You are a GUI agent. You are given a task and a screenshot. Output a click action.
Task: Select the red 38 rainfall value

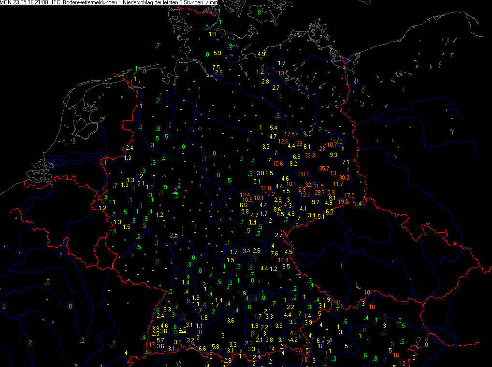299,144
